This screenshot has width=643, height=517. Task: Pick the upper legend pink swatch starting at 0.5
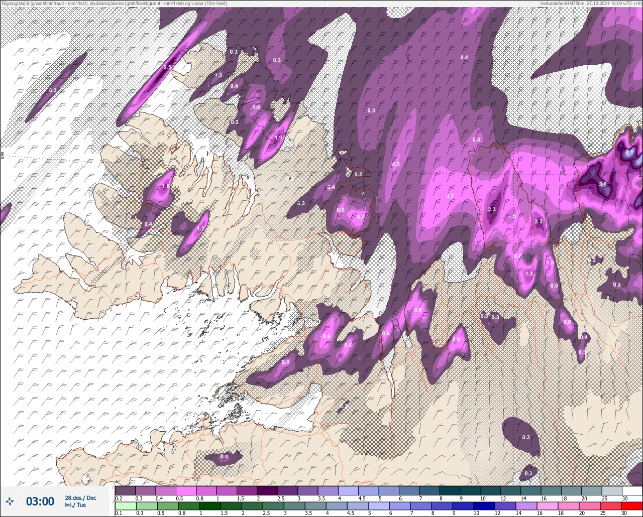186,490
